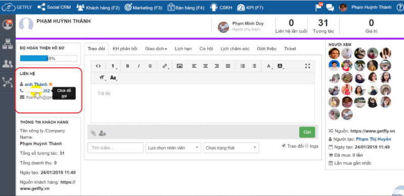The width and height of the screenshot is (404, 196).
Task: Click the profile completion progress bar
Action: [48, 59]
